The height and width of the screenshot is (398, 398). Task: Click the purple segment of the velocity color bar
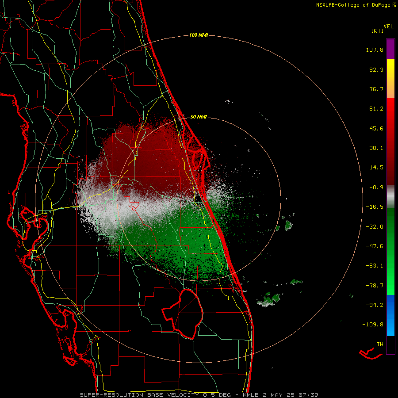(x=390, y=49)
